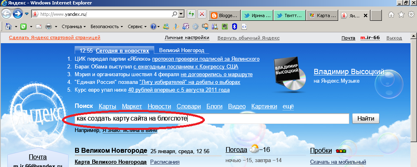
Task: Click the toolbar icon with blue down arrow
Action: tap(205, 26)
